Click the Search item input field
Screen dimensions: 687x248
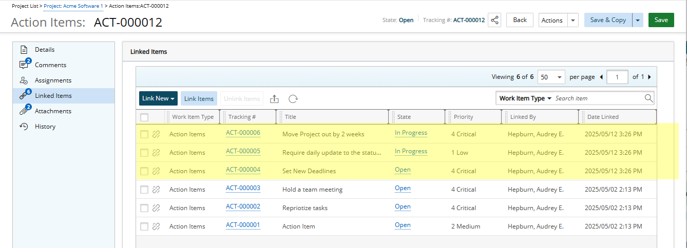(598, 98)
